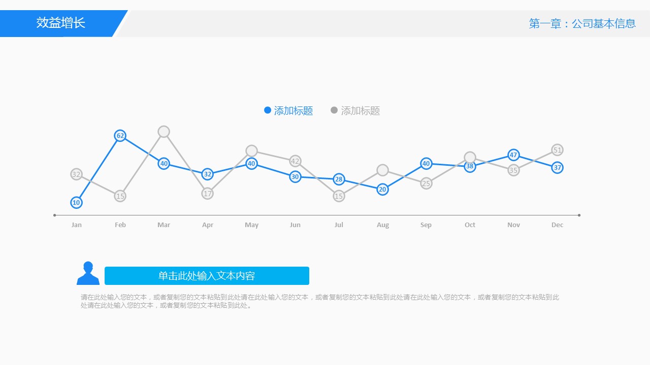Click the blue person silhouette icon
Image resolution: width=650 pixels, height=365 pixels.
pos(88,274)
